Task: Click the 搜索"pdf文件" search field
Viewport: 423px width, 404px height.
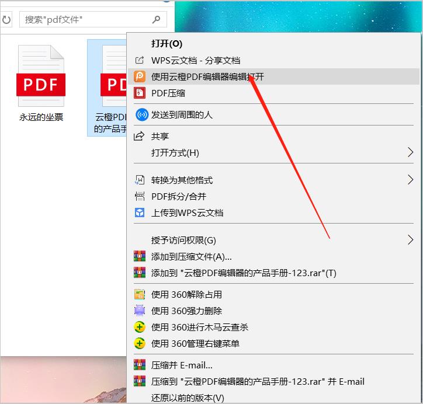Action: (93, 19)
